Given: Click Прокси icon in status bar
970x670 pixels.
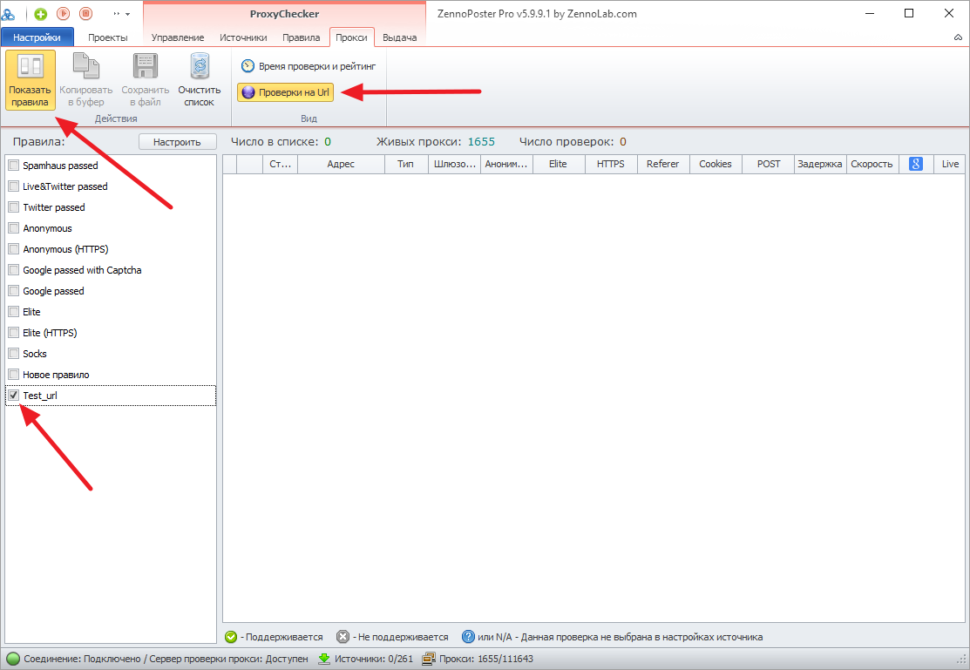Looking at the screenshot, I should coord(429,659).
